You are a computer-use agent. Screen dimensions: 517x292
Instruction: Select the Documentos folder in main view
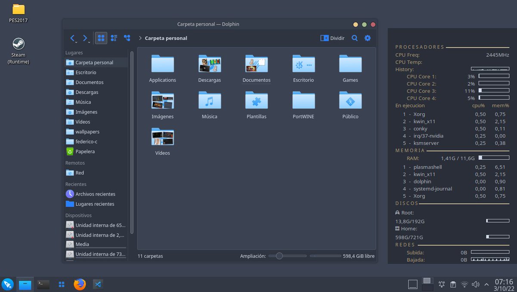(x=256, y=68)
